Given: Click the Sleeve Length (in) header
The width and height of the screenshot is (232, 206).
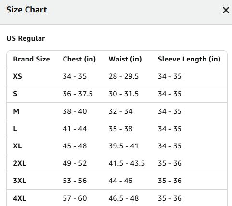Looking at the screenshot, I should click(189, 59).
